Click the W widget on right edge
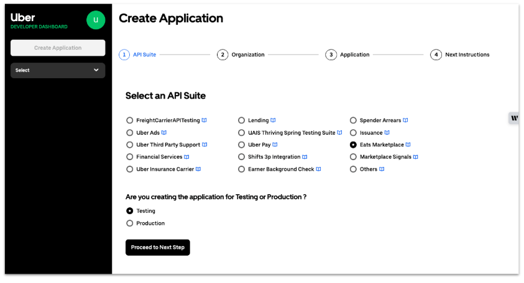Image resolution: width=524 pixels, height=283 pixels. click(514, 118)
